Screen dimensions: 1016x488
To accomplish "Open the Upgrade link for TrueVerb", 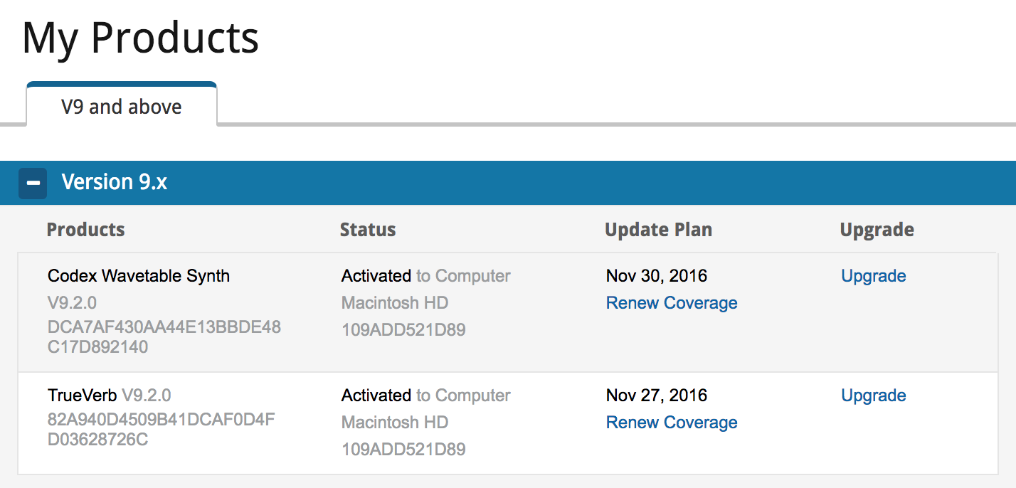I will 873,396.
